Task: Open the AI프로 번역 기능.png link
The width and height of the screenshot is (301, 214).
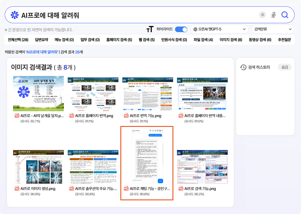Action: (145, 116)
